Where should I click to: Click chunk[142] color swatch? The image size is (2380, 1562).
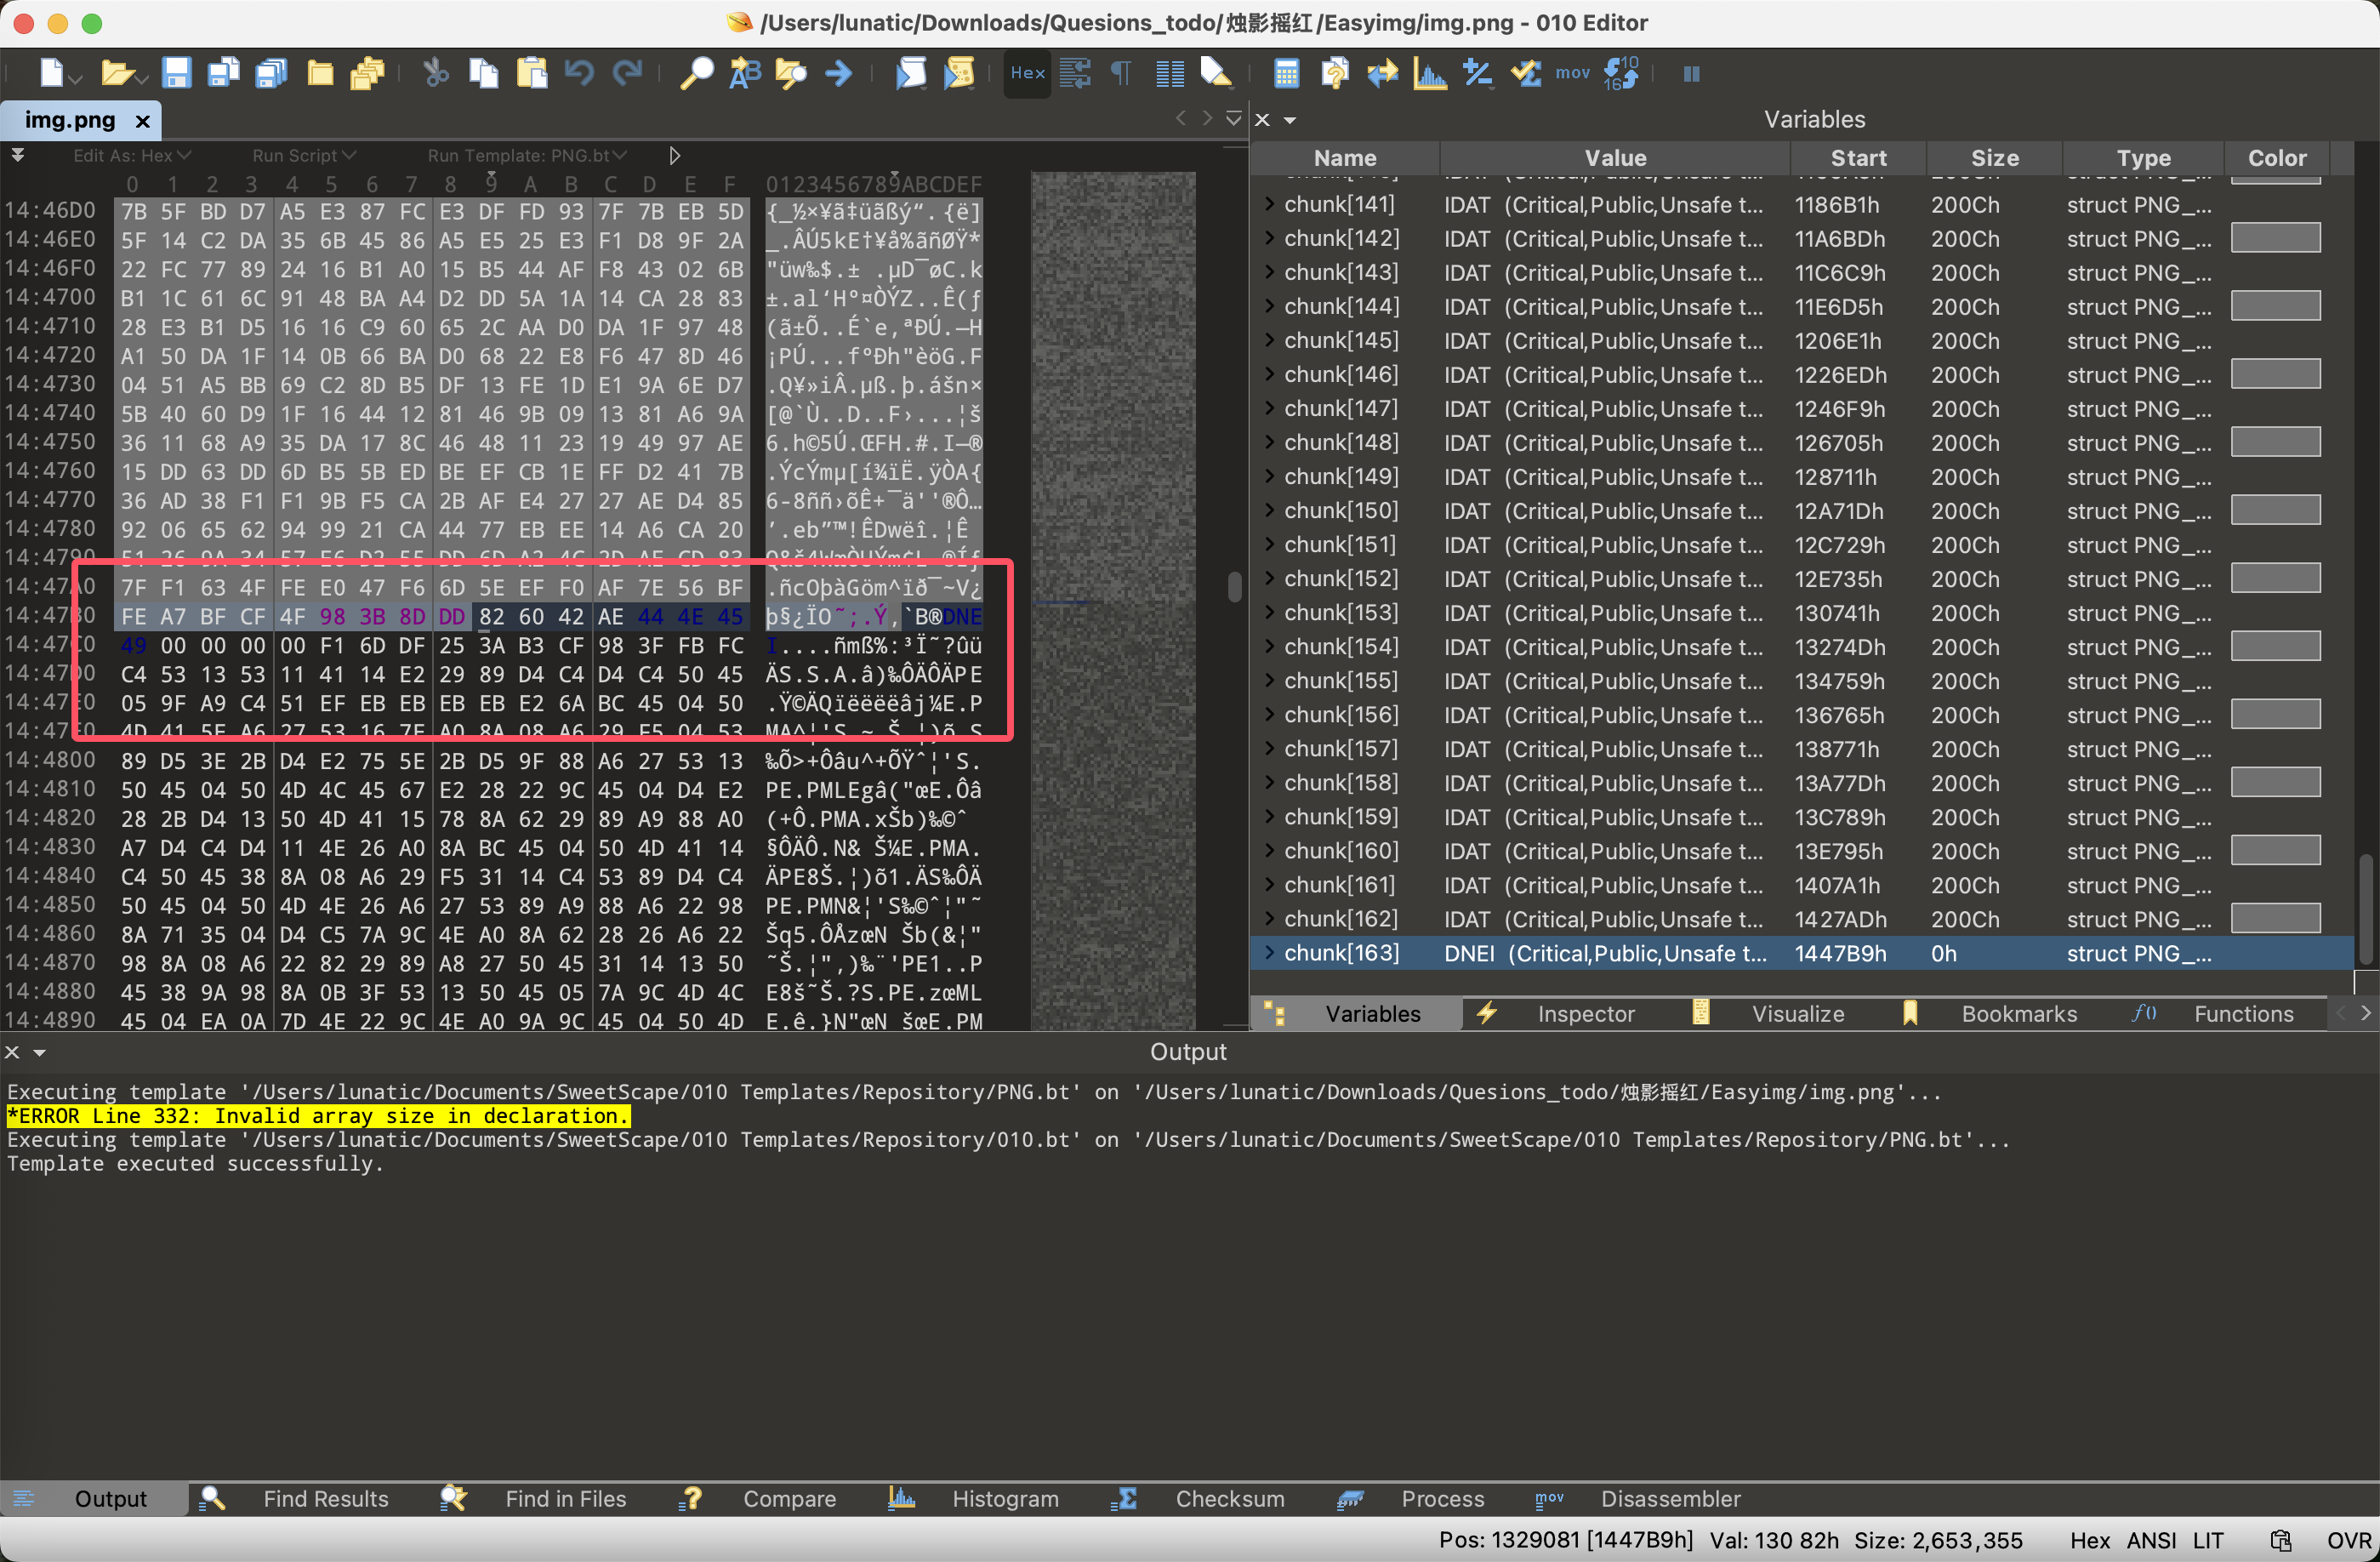[2275, 239]
